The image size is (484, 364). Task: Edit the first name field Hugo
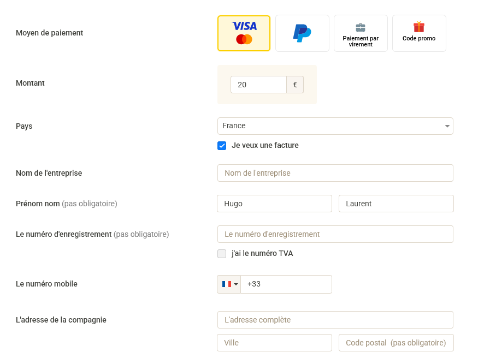pos(274,204)
